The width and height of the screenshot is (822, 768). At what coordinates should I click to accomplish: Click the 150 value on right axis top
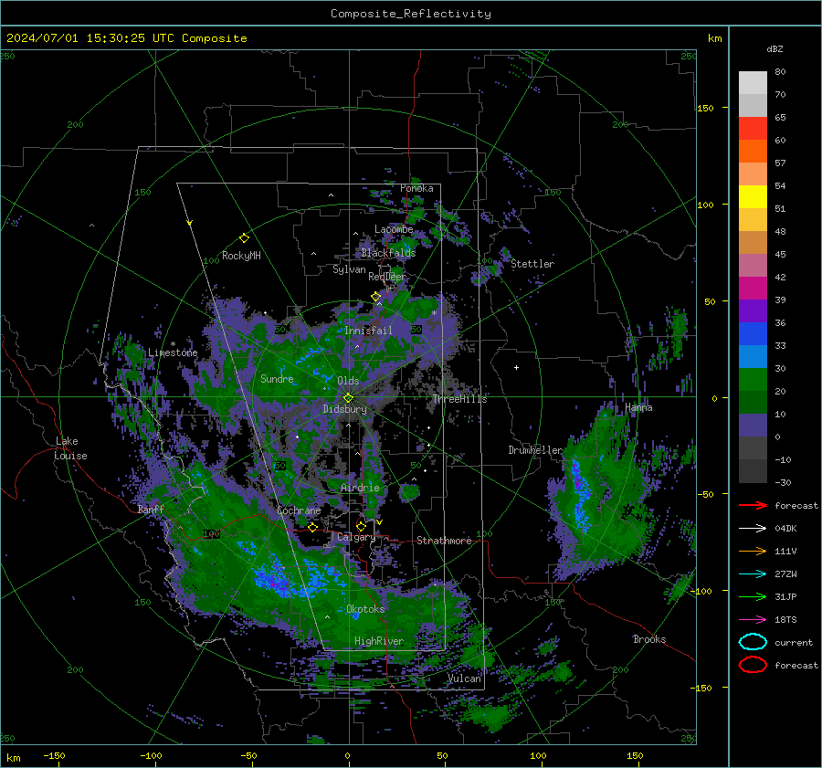pyautogui.click(x=705, y=108)
